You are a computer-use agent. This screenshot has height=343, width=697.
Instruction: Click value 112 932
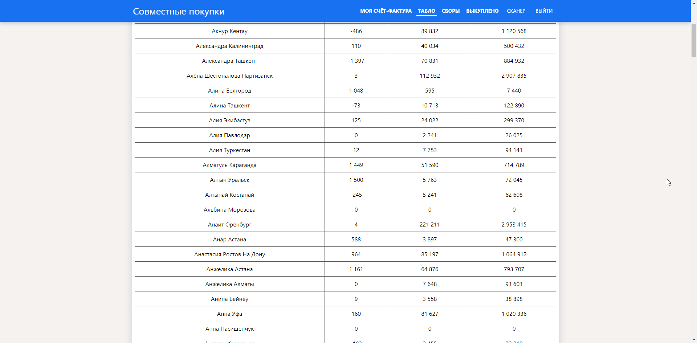pos(430,76)
